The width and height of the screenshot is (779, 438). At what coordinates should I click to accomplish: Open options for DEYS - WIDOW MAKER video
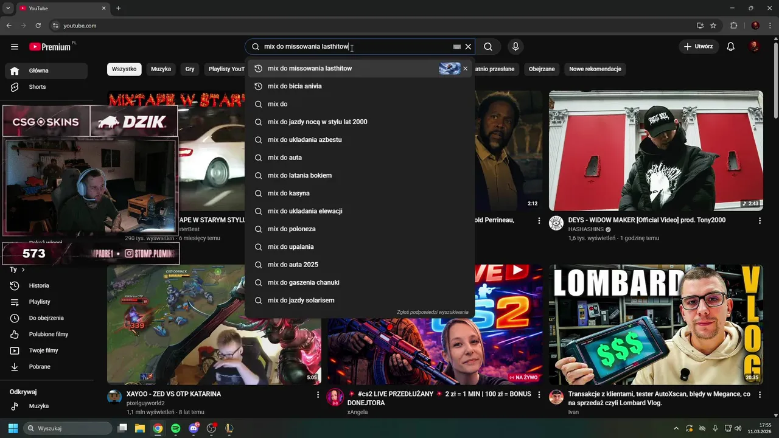760,221
